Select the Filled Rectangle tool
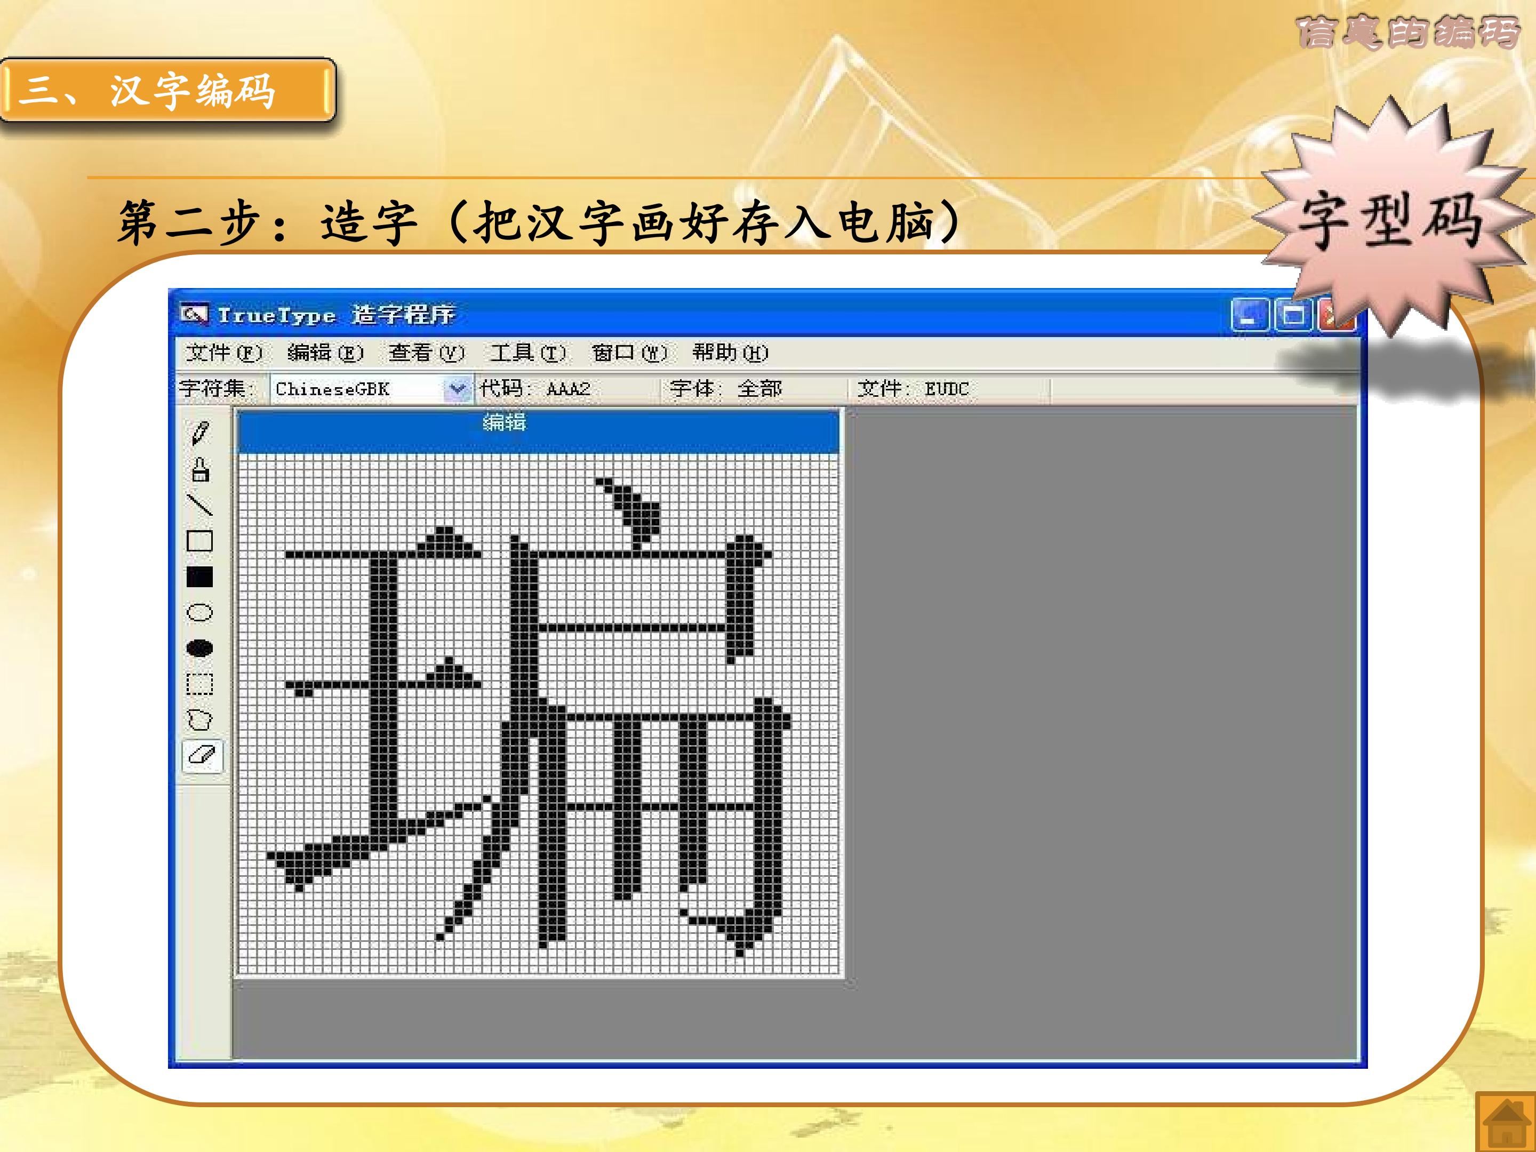 (x=200, y=577)
